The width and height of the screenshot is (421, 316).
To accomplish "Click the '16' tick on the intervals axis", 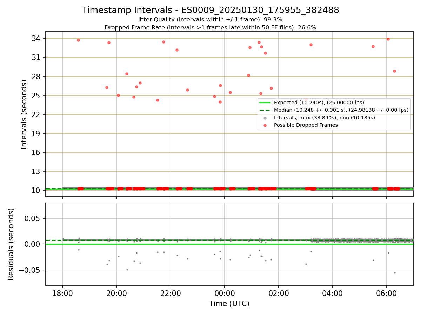I will coord(36,152).
